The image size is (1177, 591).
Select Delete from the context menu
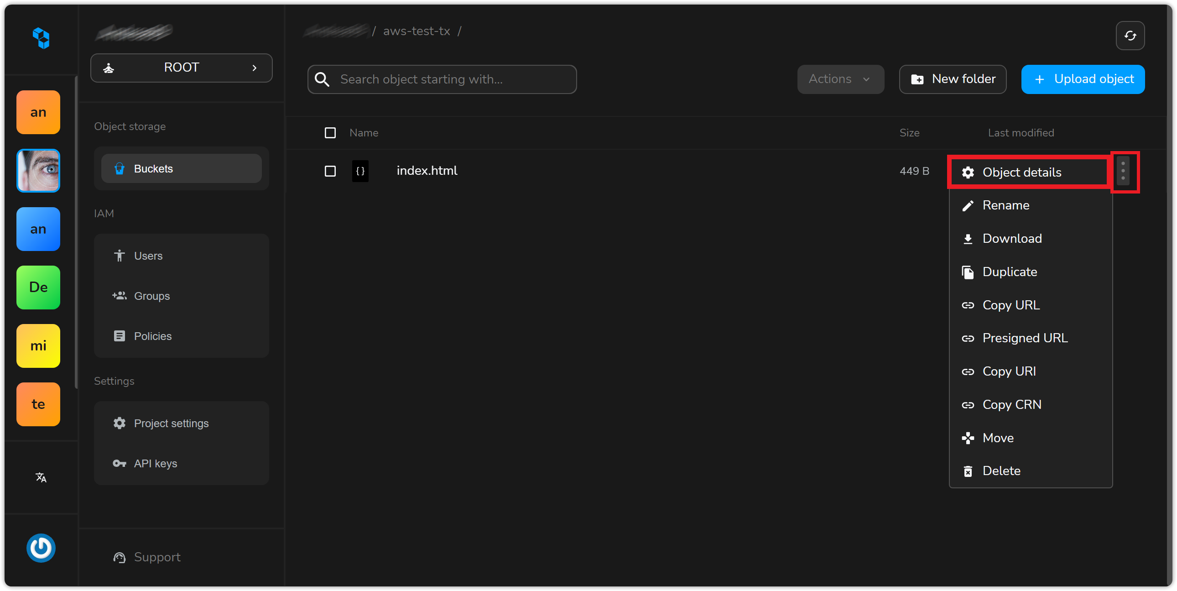tap(1030, 471)
